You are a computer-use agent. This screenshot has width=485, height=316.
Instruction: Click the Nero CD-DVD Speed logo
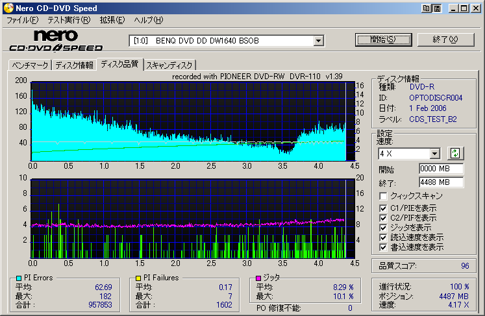click(x=56, y=40)
